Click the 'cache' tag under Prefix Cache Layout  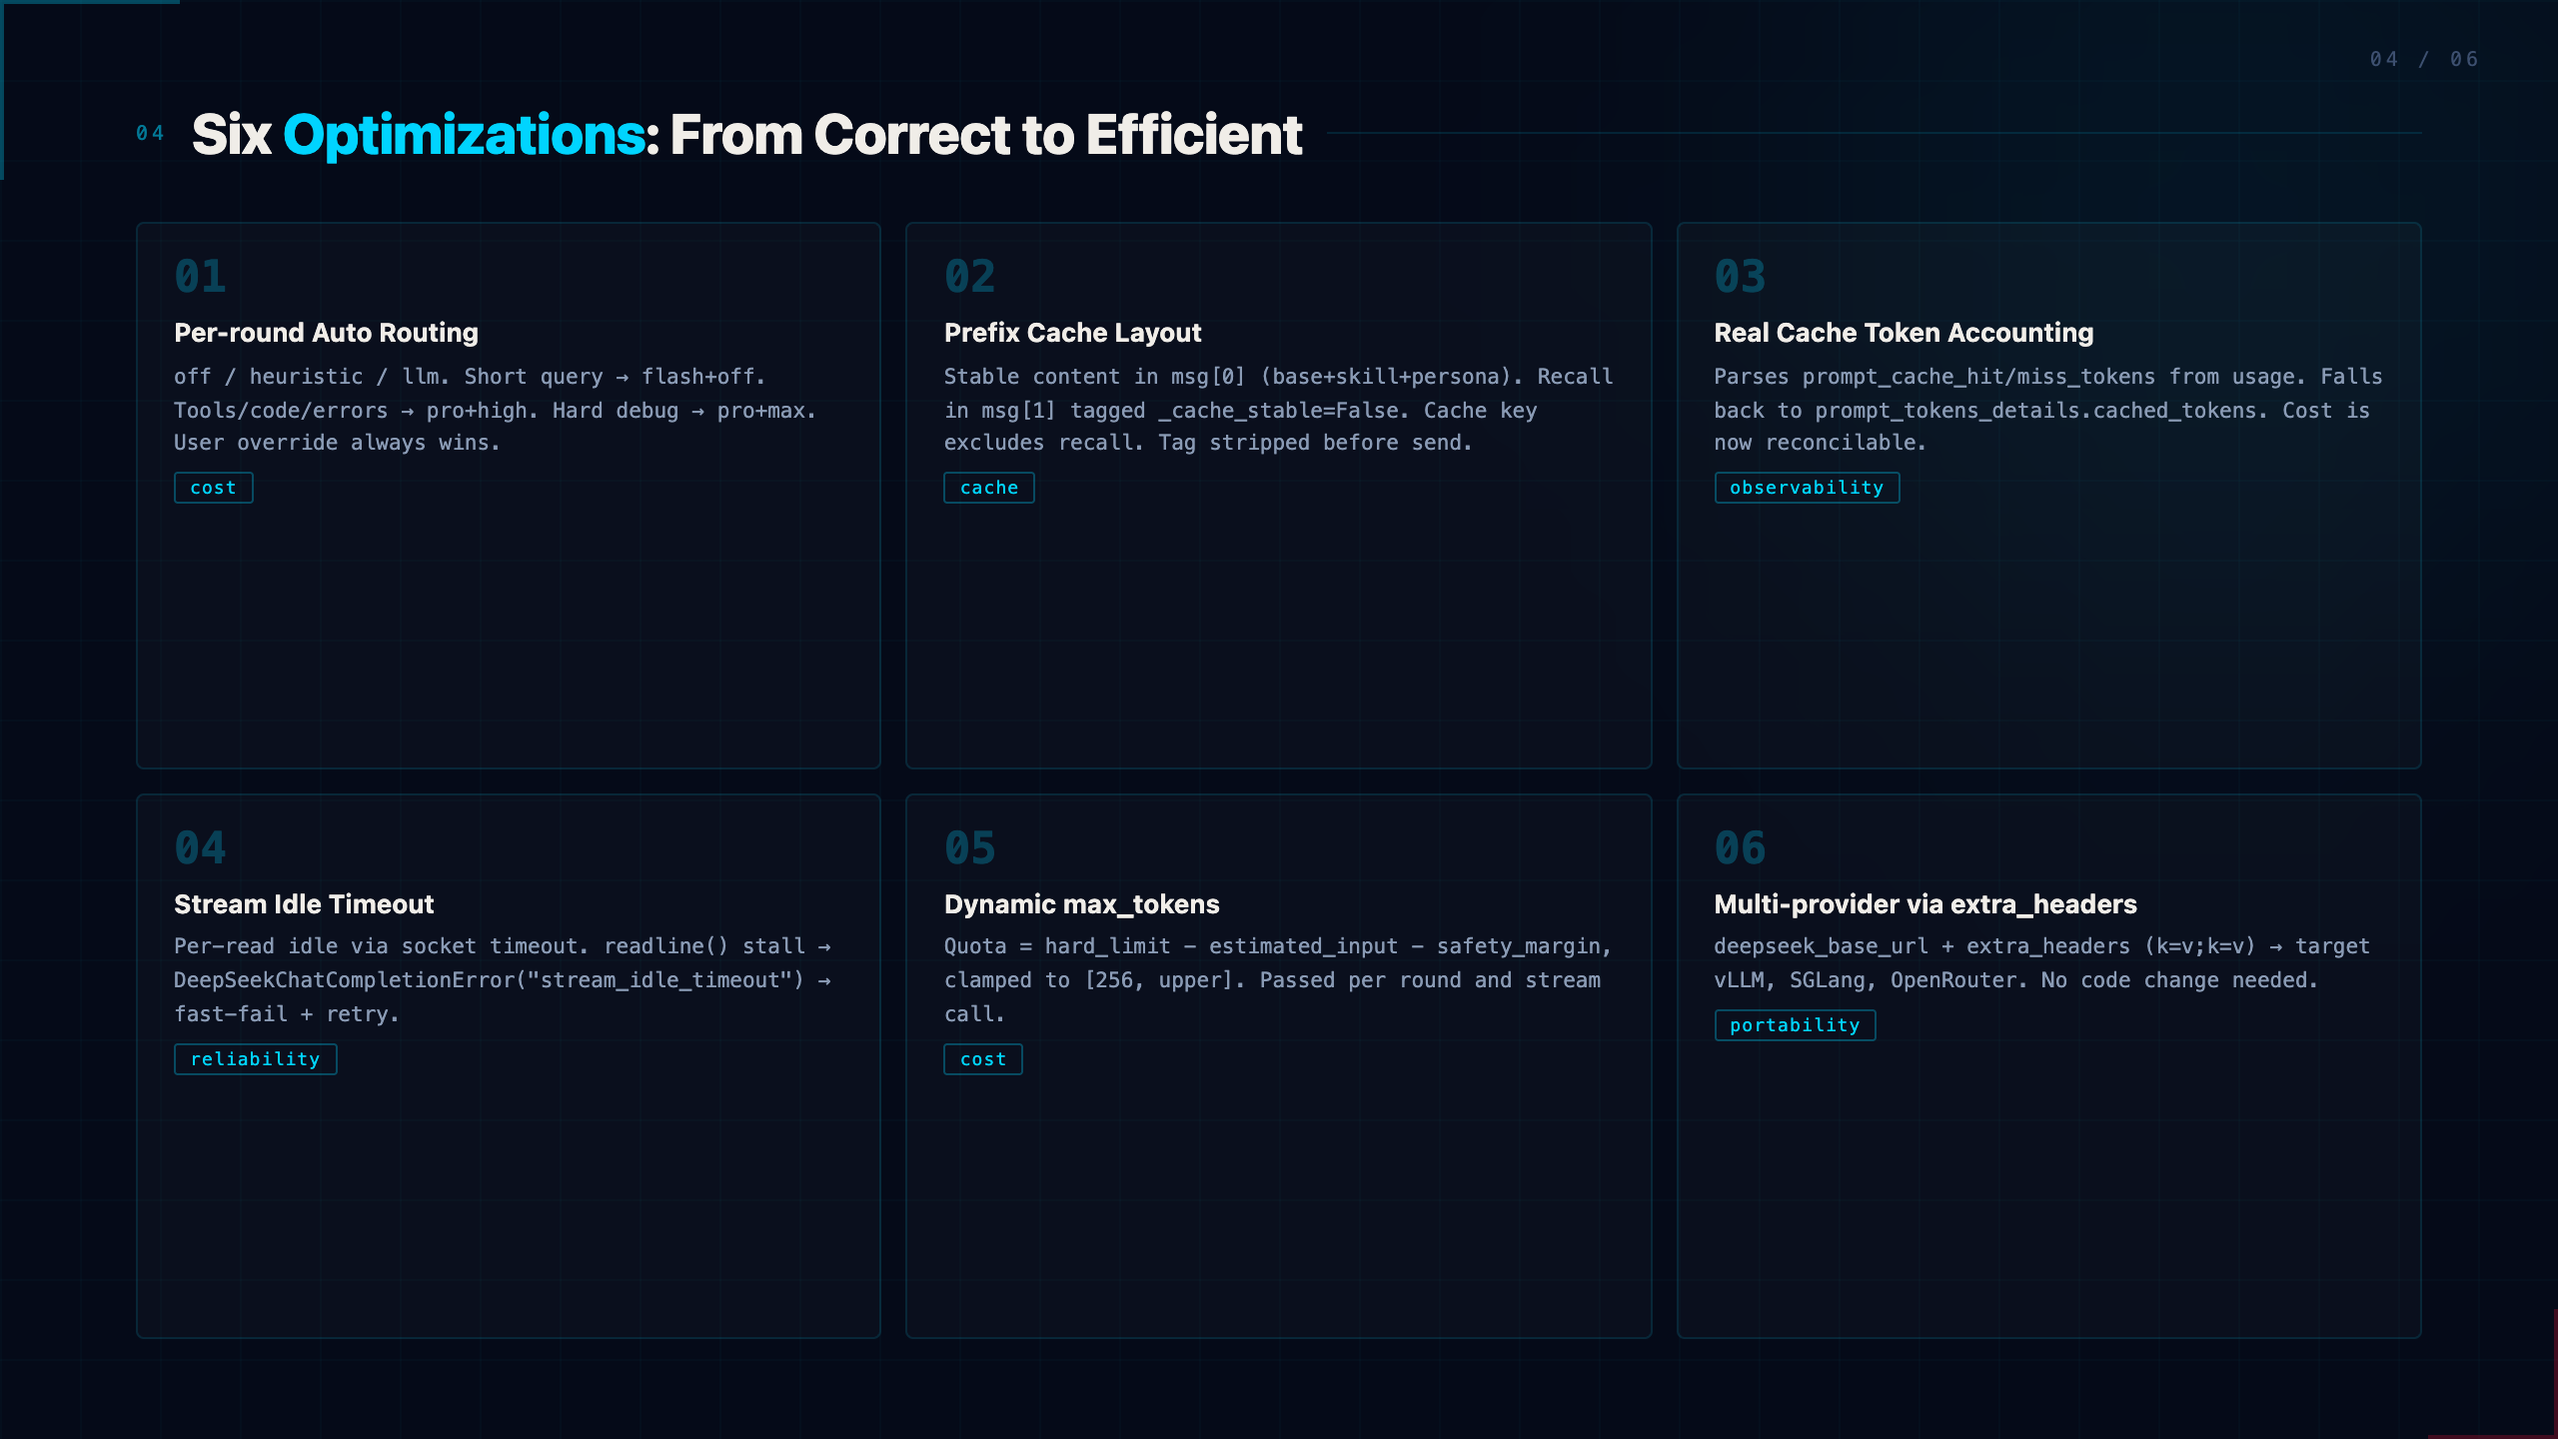tap(989, 488)
